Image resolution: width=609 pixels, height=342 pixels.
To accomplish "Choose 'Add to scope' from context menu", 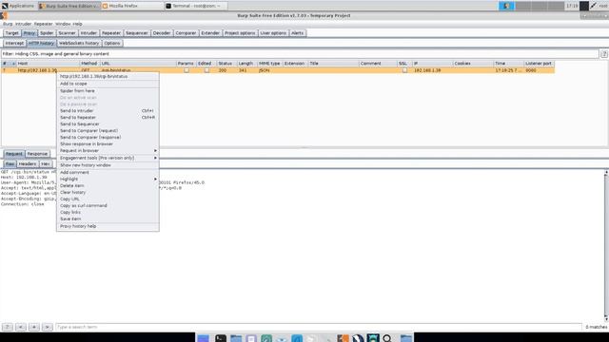I will (108, 84).
